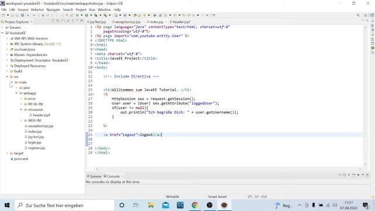The width and height of the screenshot is (375, 211).
Task: Click the Windows taskbar search box
Action: [x=64, y=205]
